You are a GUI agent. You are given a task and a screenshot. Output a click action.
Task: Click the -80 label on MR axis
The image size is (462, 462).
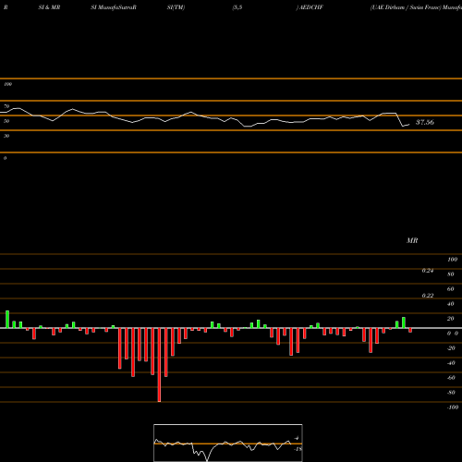point(451,393)
